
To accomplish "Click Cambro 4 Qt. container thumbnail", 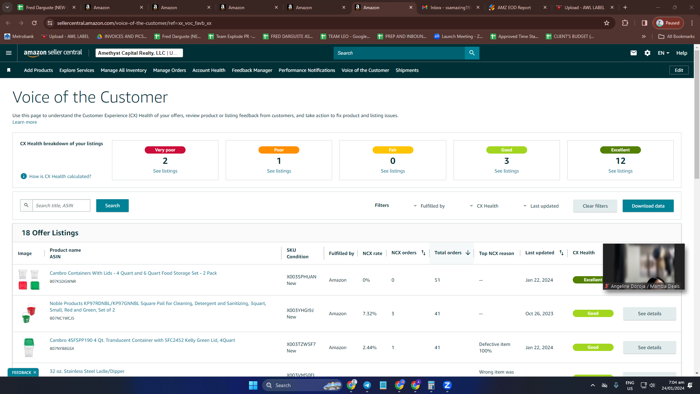I will [29, 347].
